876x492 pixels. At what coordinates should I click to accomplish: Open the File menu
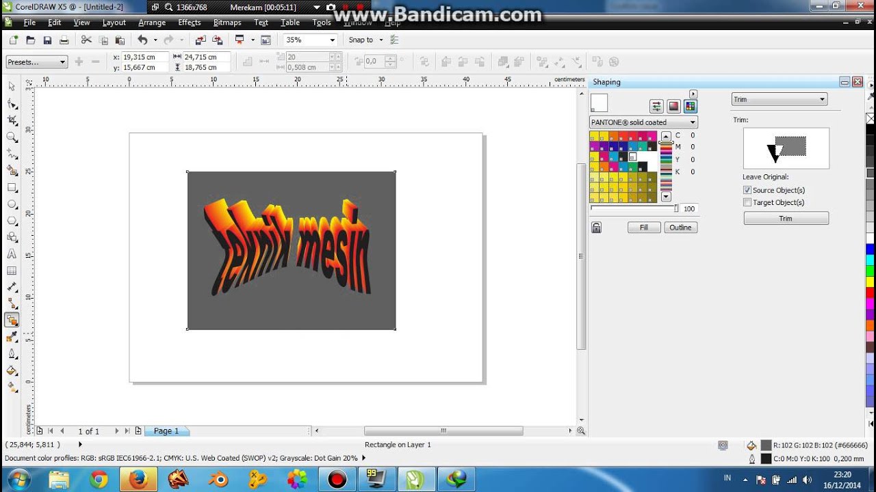pos(29,23)
